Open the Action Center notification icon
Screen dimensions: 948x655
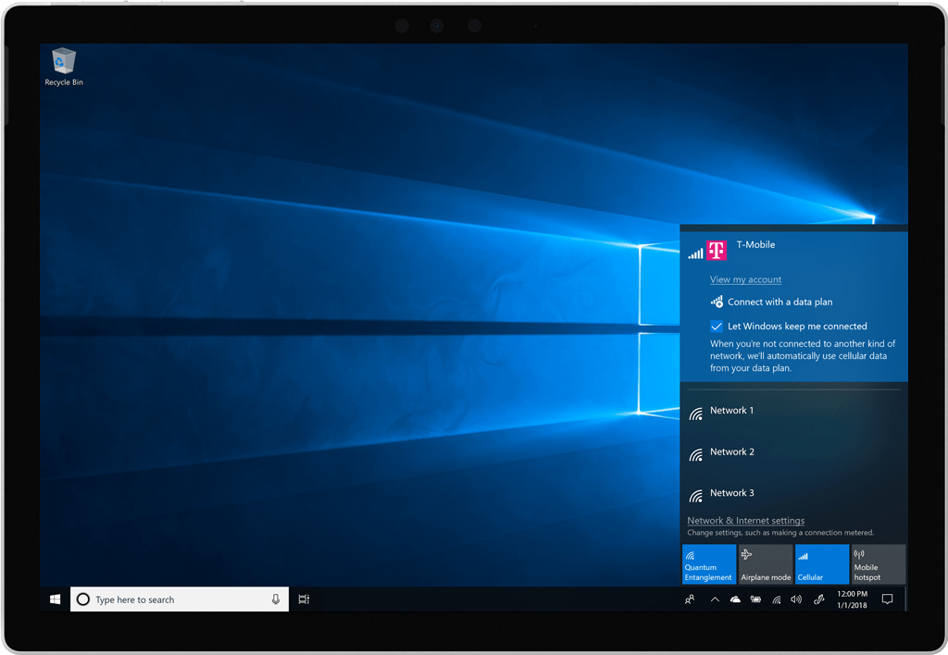pyautogui.click(x=887, y=599)
